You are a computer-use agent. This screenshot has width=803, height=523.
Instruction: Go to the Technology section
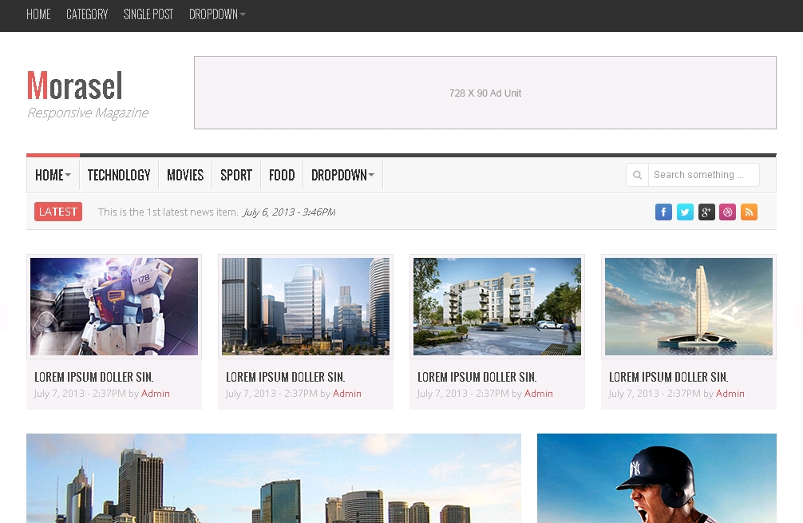click(x=119, y=175)
